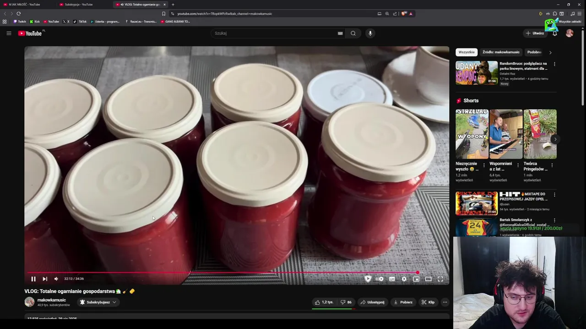Mute the video volume
Image resolution: width=586 pixels, height=329 pixels.
(x=56, y=279)
